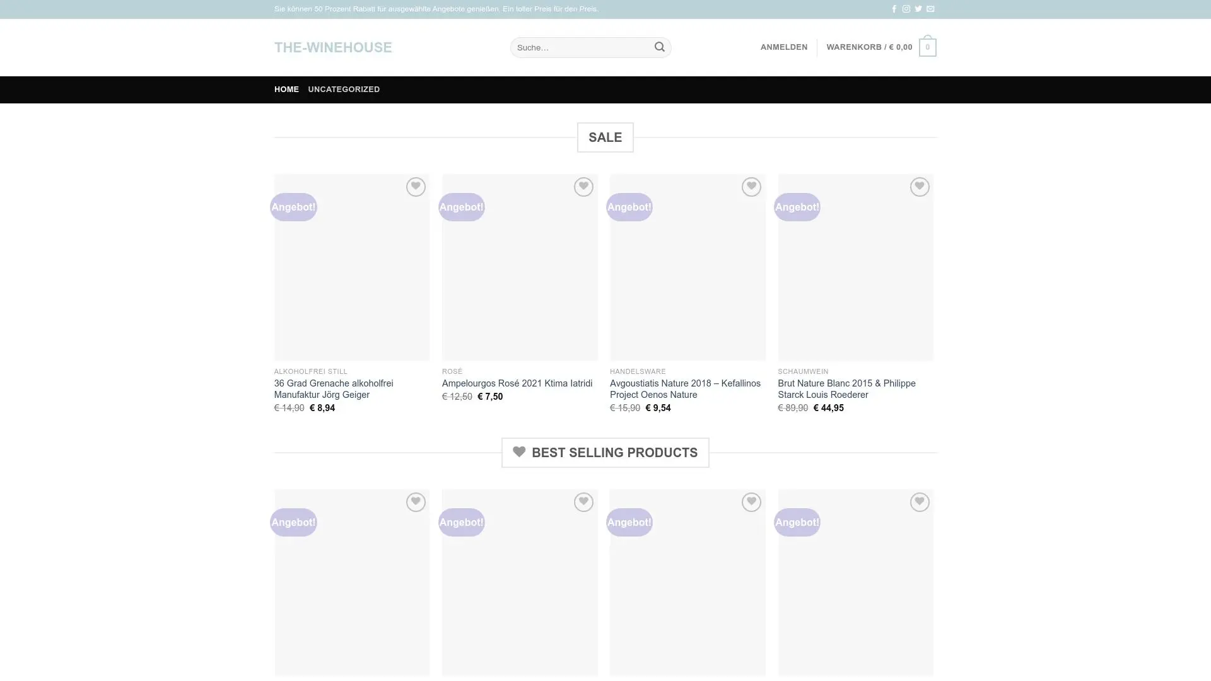Open the THE-WINEHOUSE logo link
This screenshot has height=681, width=1211.
333,47
